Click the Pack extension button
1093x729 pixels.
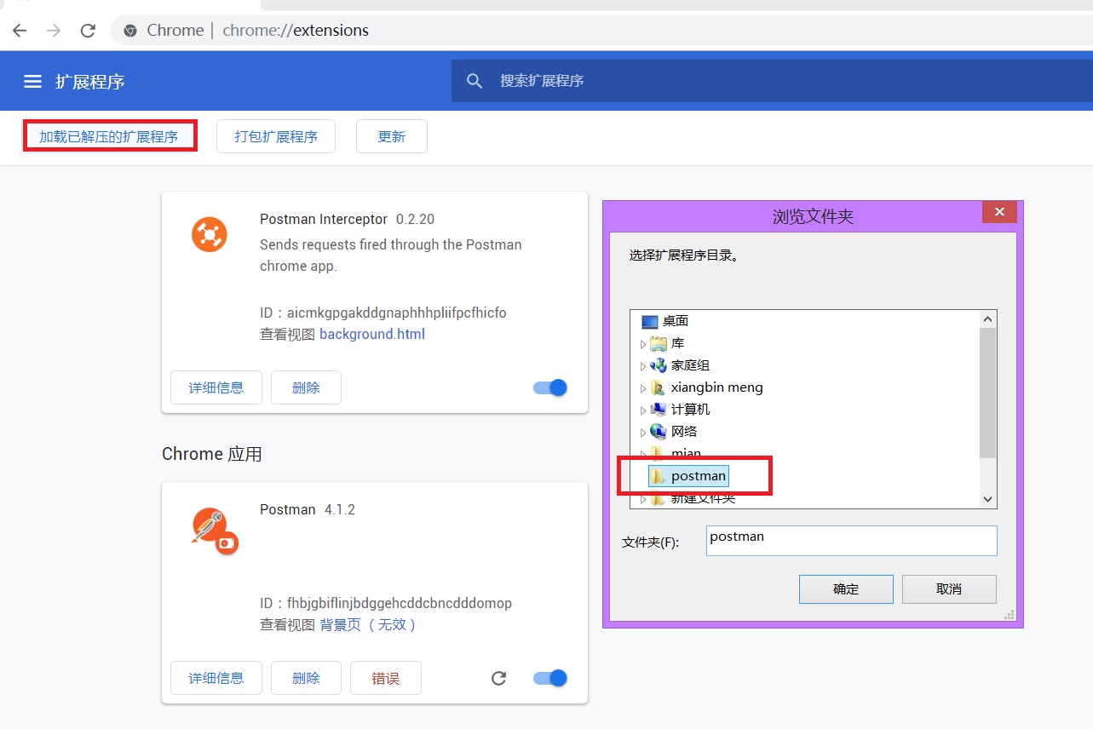pyautogui.click(x=276, y=136)
